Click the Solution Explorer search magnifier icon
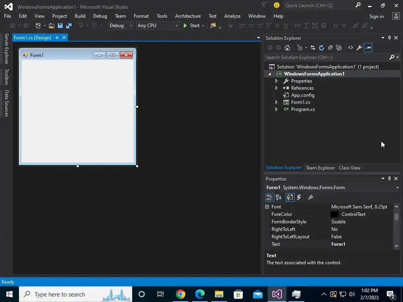The height and width of the screenshot is (302, 403). [392, 57]
